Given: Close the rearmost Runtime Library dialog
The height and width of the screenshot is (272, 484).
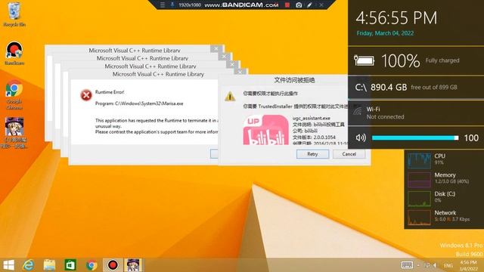Looking at the screenshot, I should coord(216,48).
